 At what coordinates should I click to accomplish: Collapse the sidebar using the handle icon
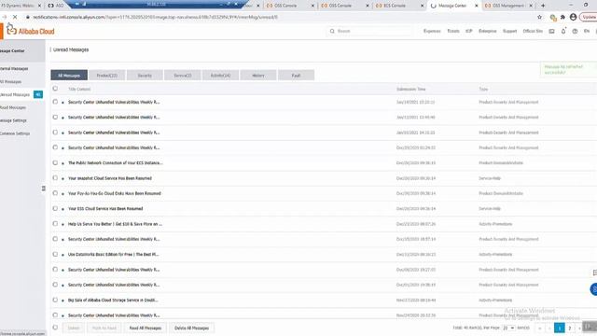tap(44, 189)
